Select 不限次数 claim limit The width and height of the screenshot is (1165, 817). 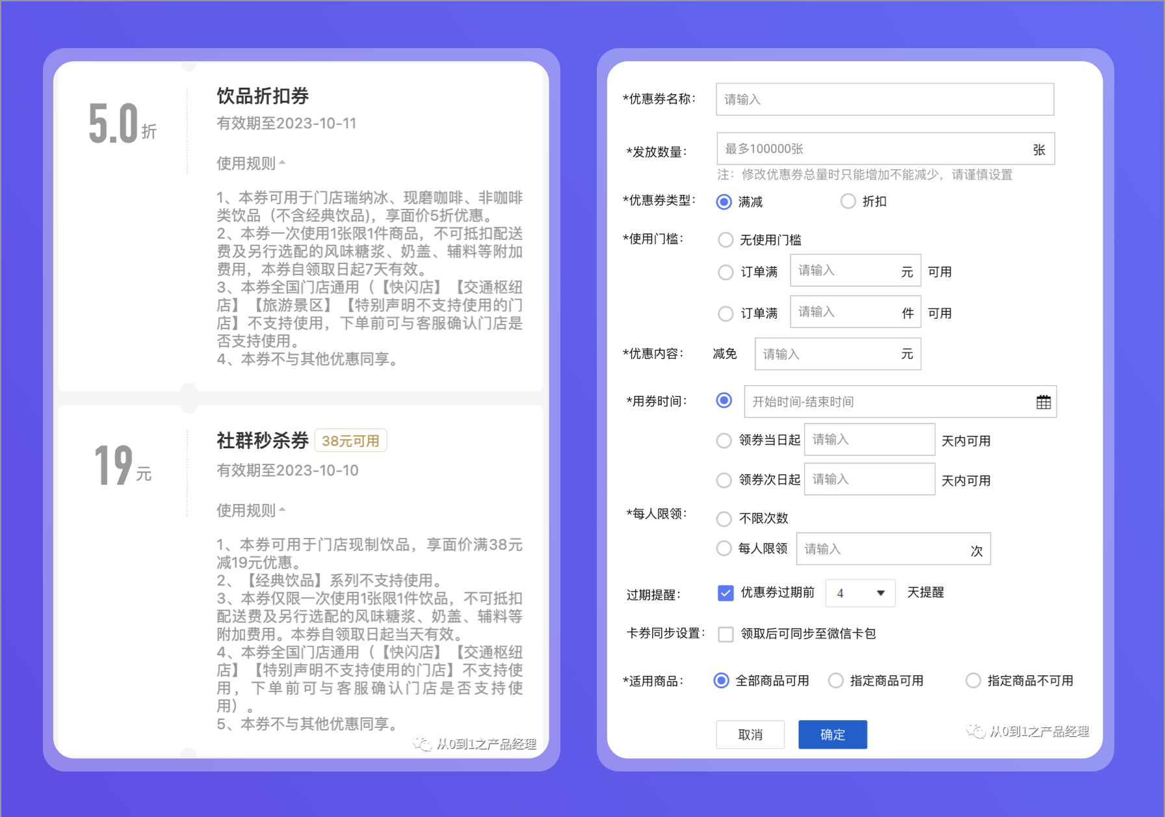click(724, 518)
